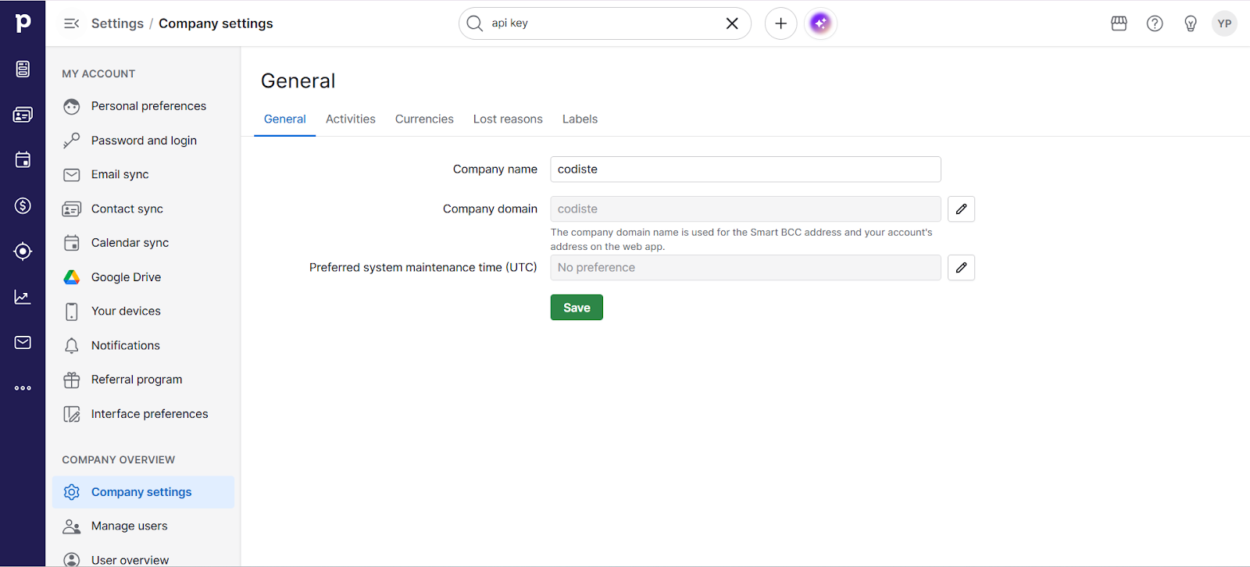Switch to the Currencies tab
The height and width of the screenshot is (567, 1250).
(x=424, y=119)
